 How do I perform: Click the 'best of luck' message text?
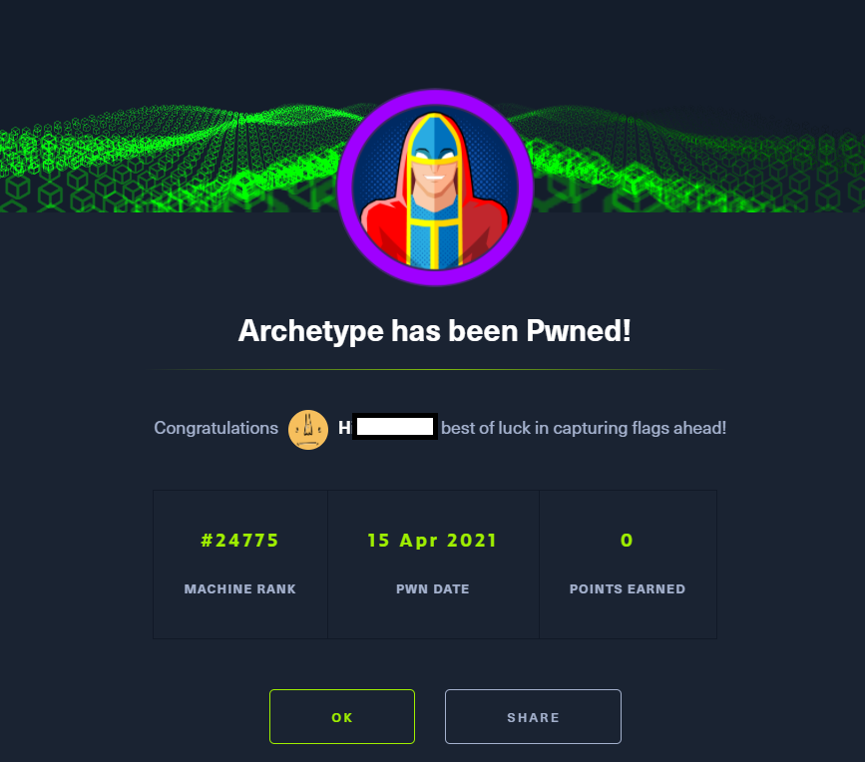tap(584, 428)
